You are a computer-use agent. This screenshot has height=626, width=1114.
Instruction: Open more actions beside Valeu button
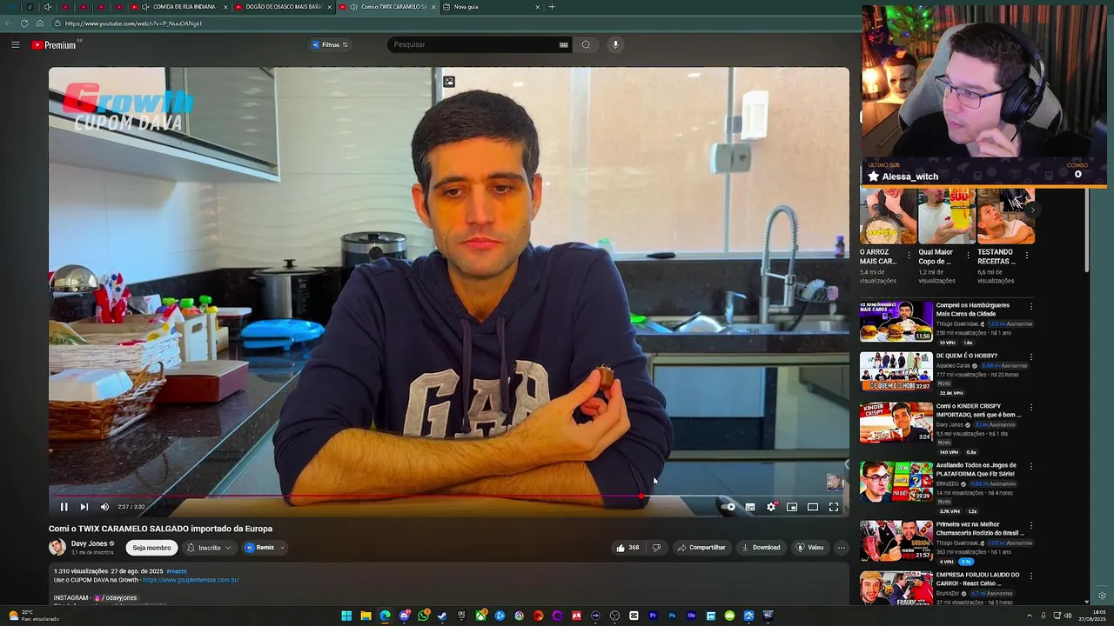click(x=841, y=548)
